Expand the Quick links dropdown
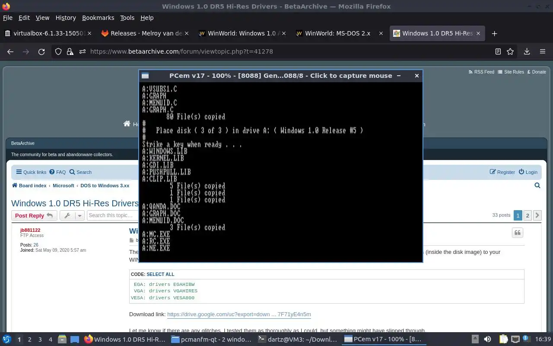The height and width of the screenshot is (346, 553). [31, 172]
